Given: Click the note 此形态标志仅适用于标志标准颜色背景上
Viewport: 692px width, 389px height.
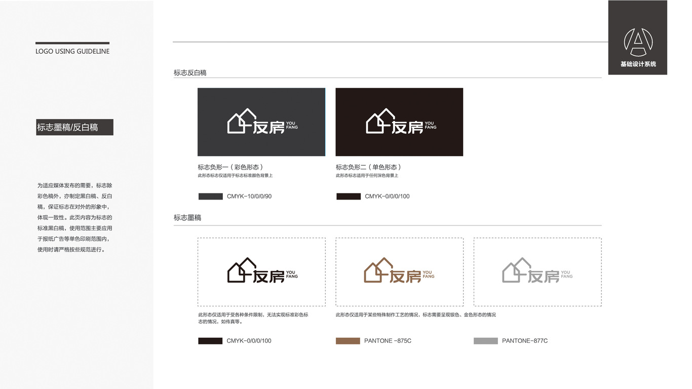Looking at the screenshot, I should point(235,176).
